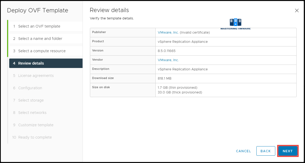Viewport: 305px width, 163px height.
Task: Go to step 1 Select an OVF template
Action: (46, 26)
